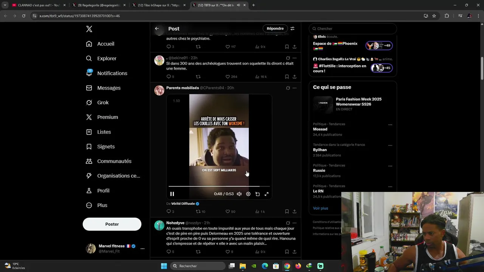Open reply sorting options icon

[292, 28]
